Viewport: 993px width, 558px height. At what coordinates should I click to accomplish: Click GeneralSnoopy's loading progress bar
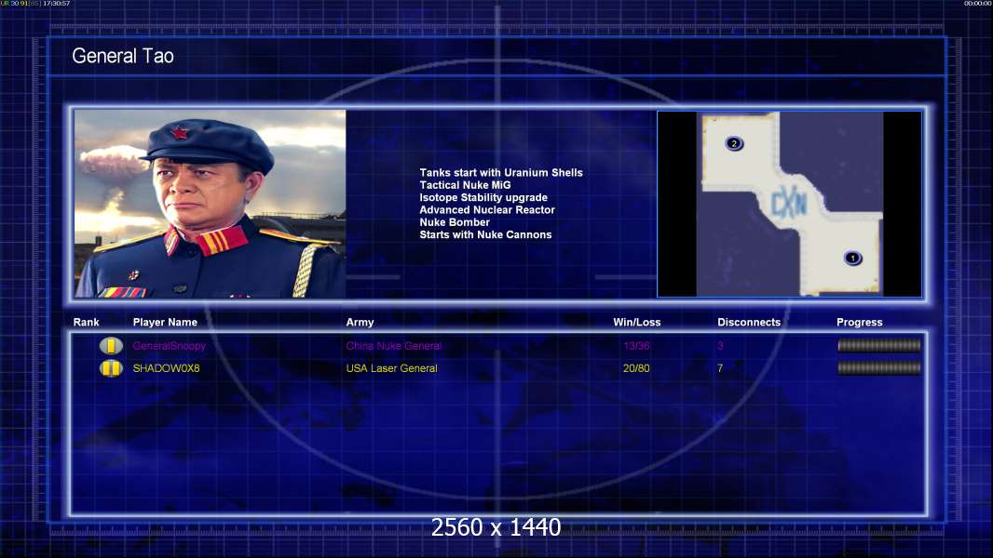(x=879, y=345)
